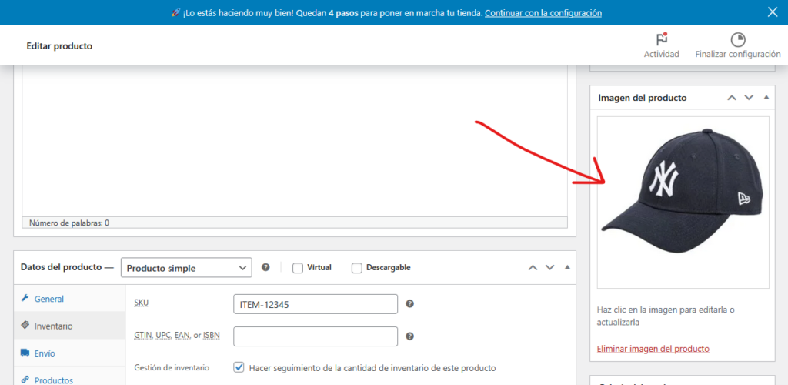This screenshot has height=385, width=788.
Task: Click the Finalizar configuración progress icon
Action: [x=737, y=39]
